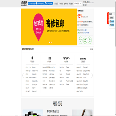Open the 小米11 Ultra repair link
This screenshot has width=116, height=116.
[52, 74]
